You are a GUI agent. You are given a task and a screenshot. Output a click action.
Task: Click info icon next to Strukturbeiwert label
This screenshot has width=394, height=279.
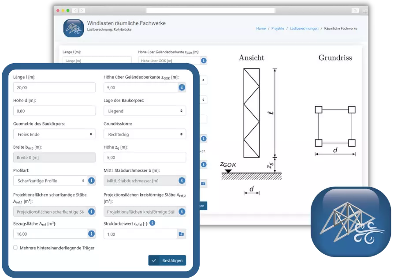[152, 223]
